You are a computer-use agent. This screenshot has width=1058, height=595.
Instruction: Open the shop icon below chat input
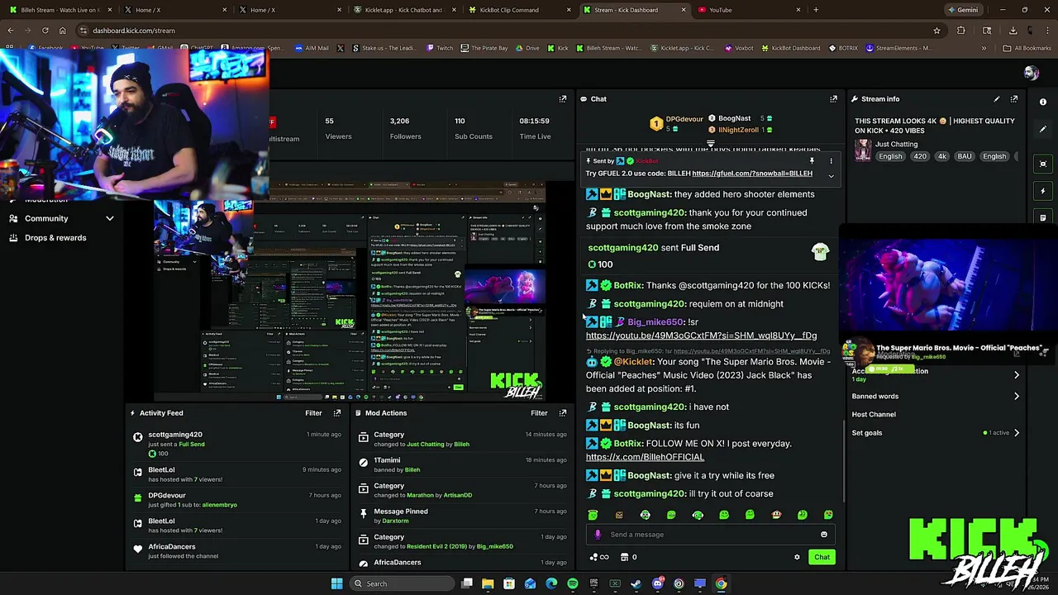624,557
